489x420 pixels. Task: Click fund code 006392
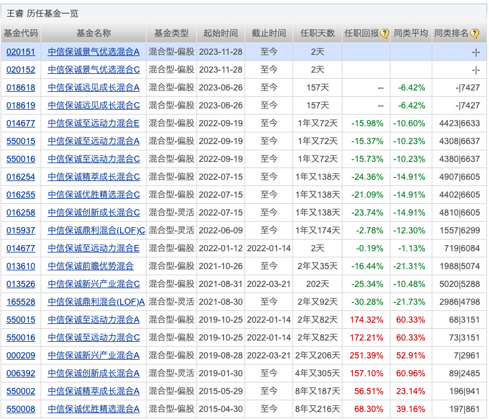(21, 373)
